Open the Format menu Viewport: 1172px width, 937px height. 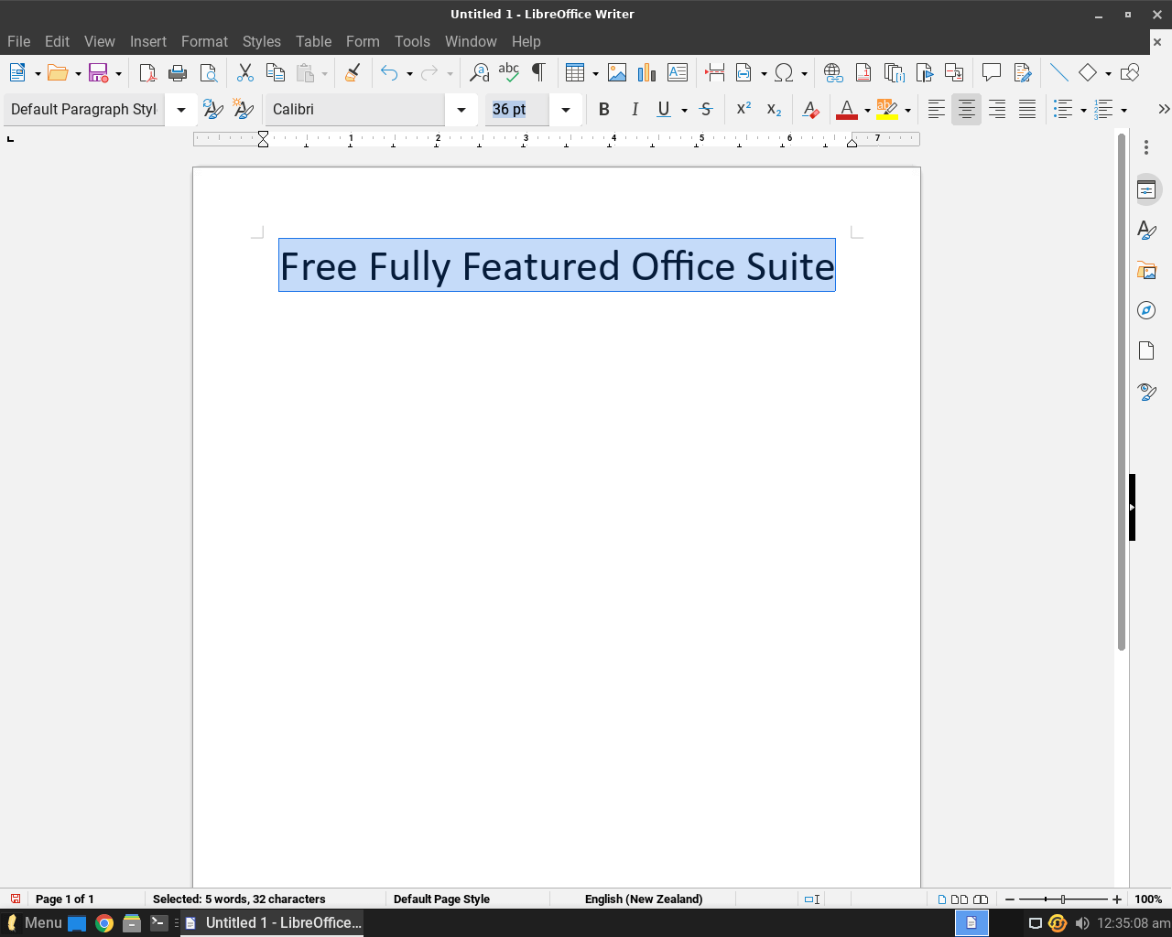(x=204, y=41)
